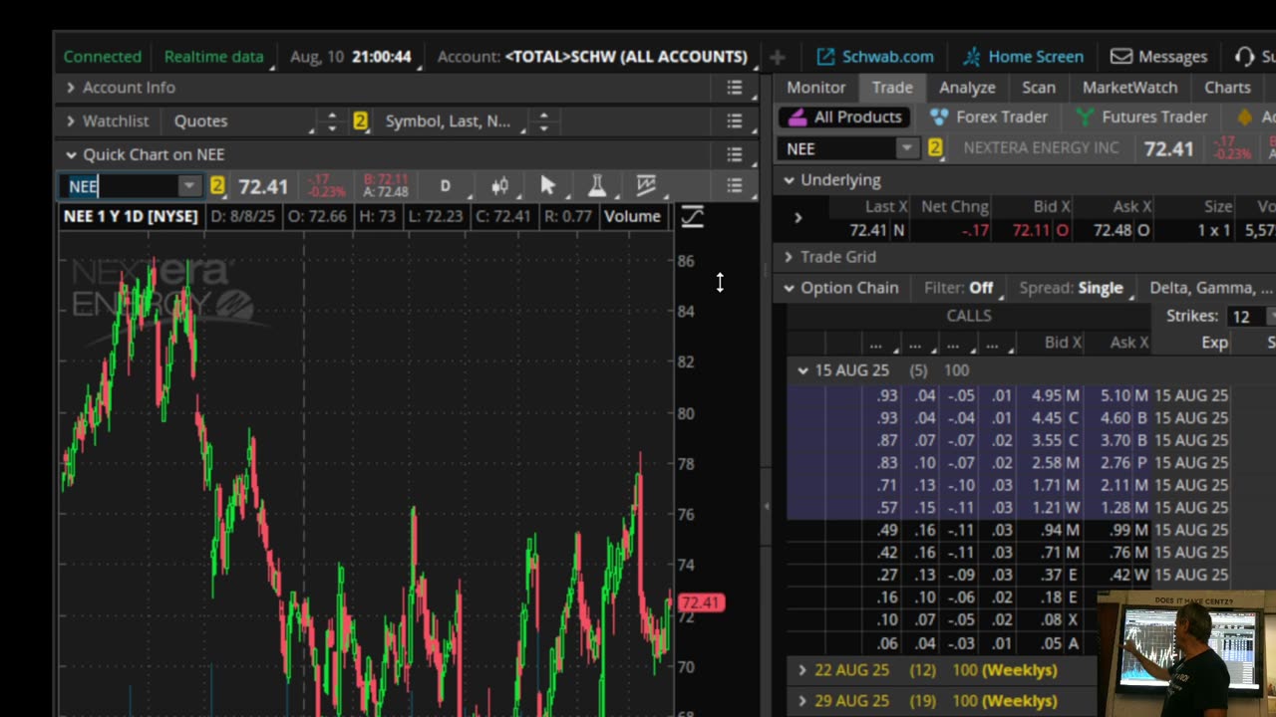This screenshot has height=717, width=1276.
Task: Open the Spread: Single dropdown
Action: [1078, 288]
